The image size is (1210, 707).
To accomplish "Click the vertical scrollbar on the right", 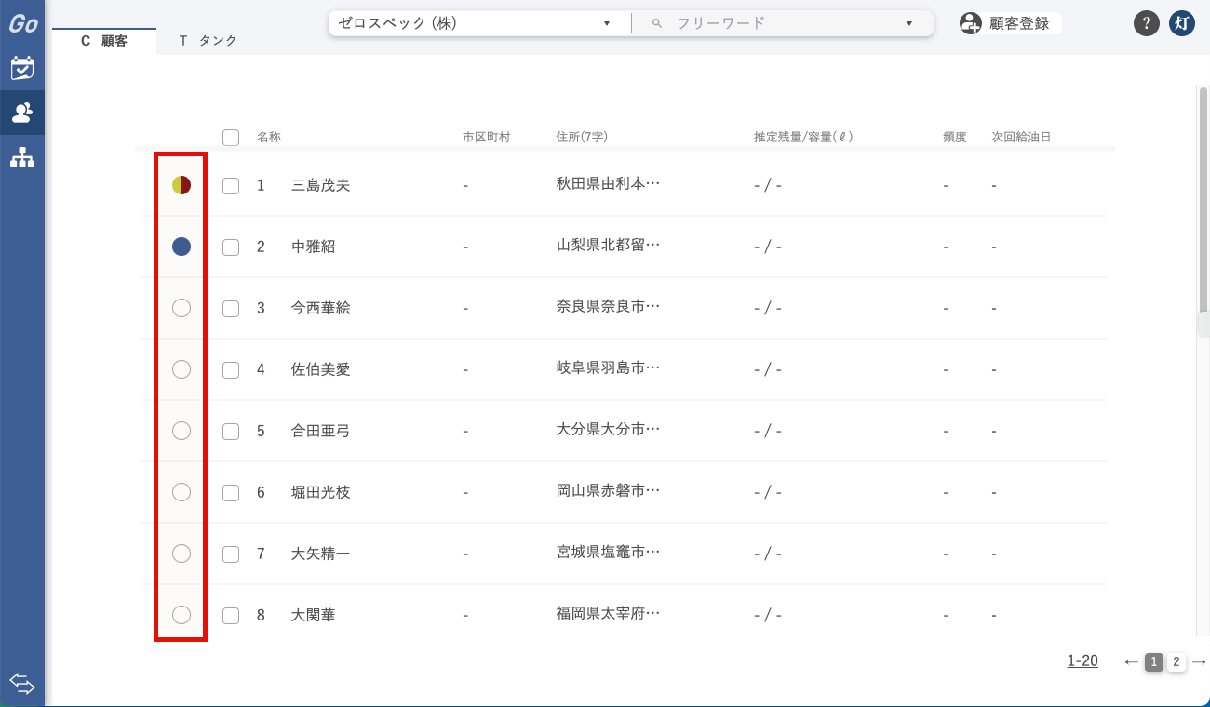I will pyautogui.click(x=1203, y=200).
